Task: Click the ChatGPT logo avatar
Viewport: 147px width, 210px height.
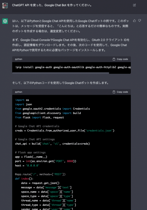Action: pos(5,21)
